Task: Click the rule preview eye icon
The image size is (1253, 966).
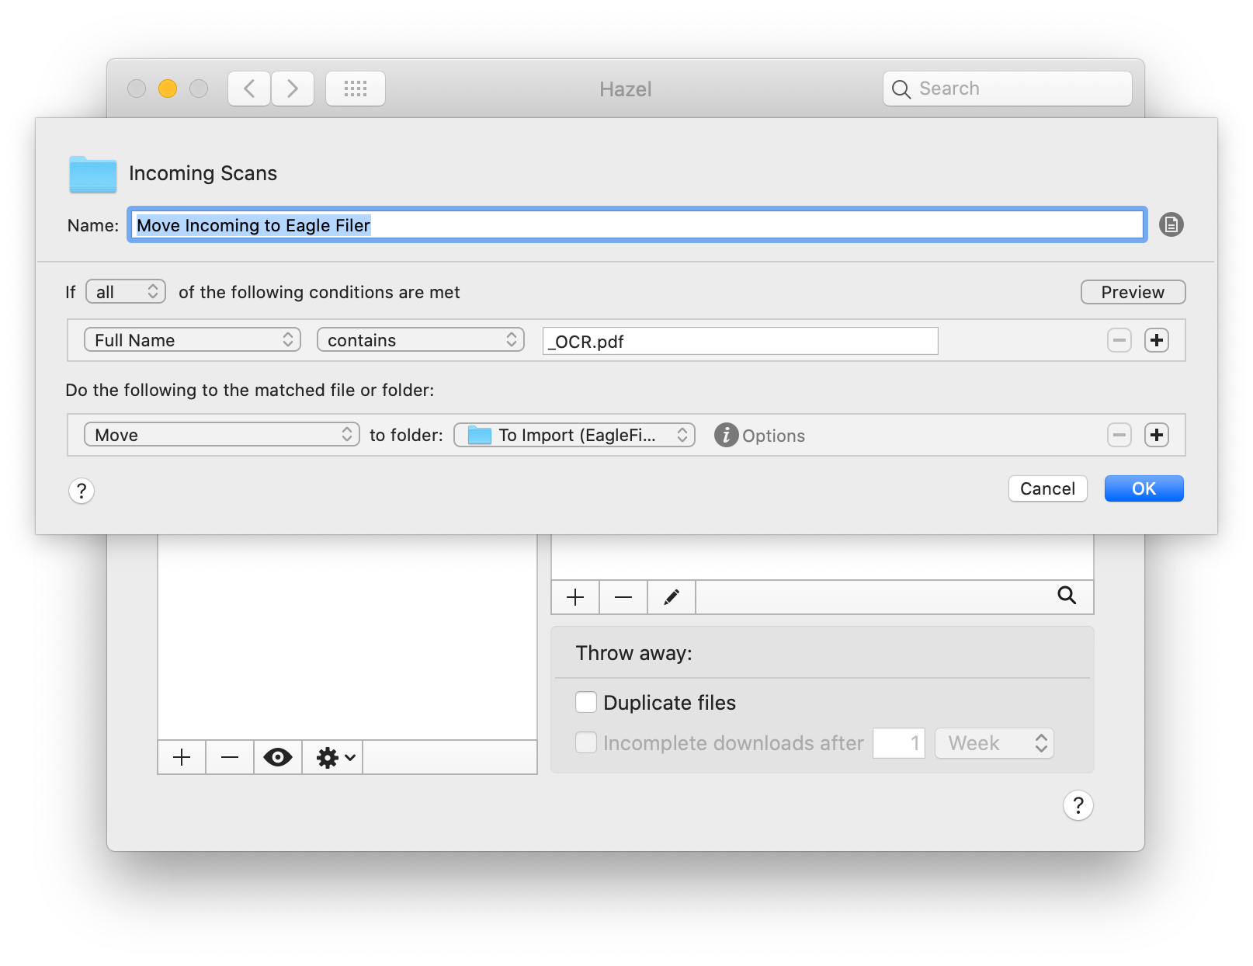Action: pyautogui.click(x=277, y=757)
